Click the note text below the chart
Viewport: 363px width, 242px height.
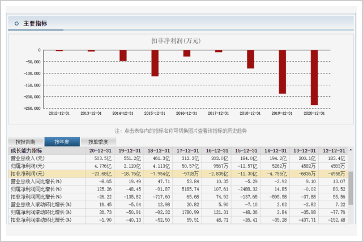coord(181,131)
